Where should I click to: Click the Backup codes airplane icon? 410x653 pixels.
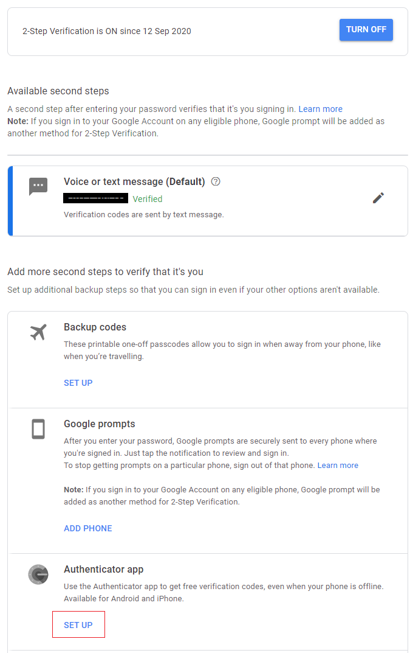(x=38, y=332)
